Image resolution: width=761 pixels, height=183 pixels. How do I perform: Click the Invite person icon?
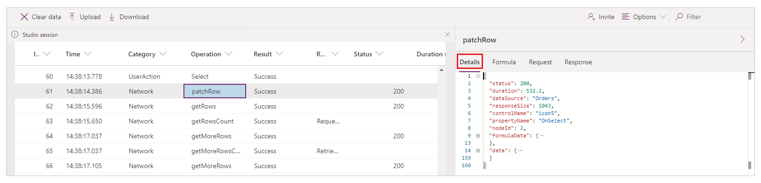tap(592, 17)
